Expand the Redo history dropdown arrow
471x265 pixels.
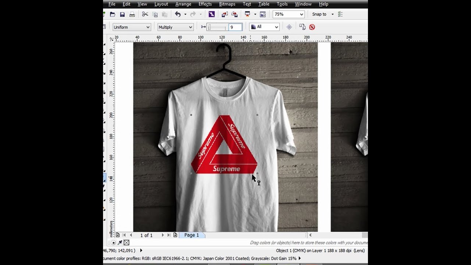201,14
